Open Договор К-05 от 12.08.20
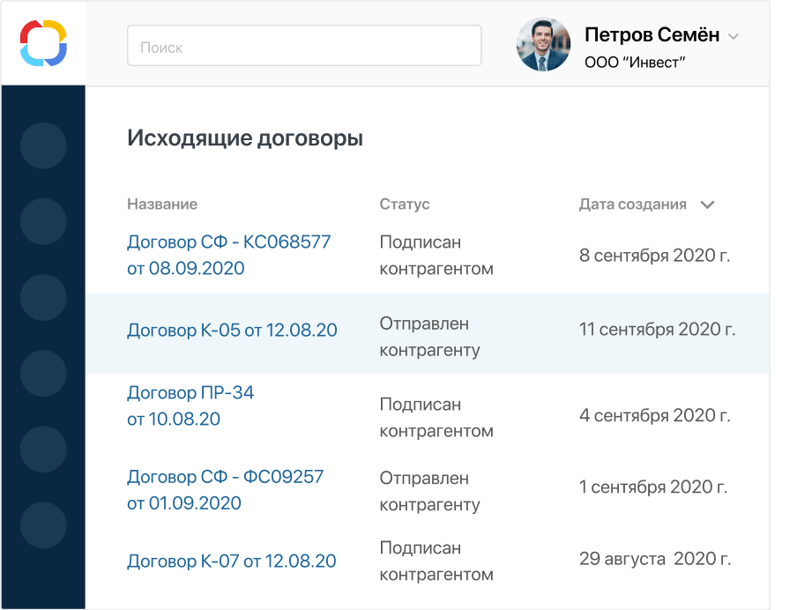797x610 pixels. point(232,331)
